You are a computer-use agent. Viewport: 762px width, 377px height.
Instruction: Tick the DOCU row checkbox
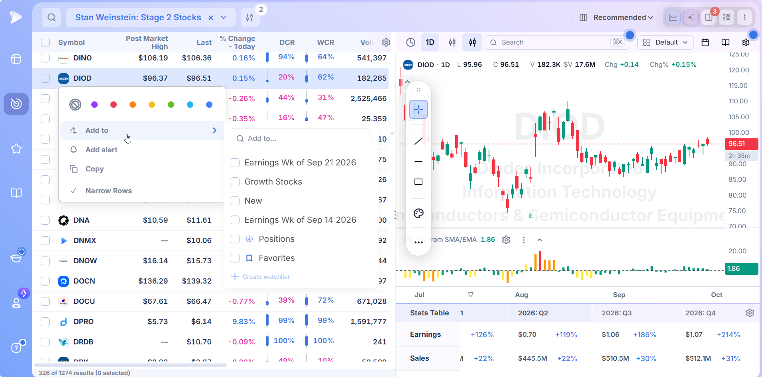(x=45, y=301)
